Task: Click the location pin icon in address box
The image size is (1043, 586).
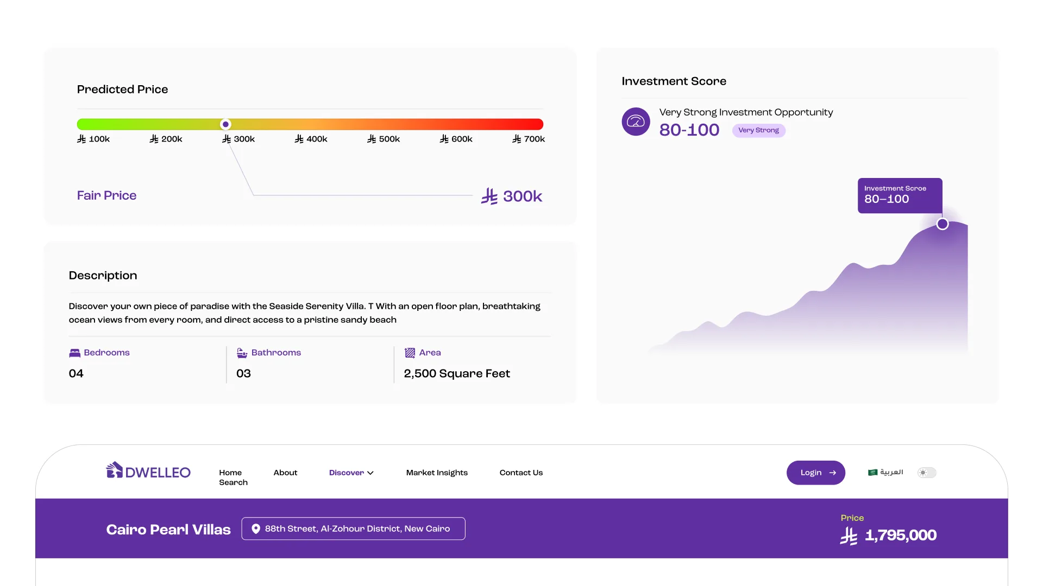Action: [x=255, y=528]
